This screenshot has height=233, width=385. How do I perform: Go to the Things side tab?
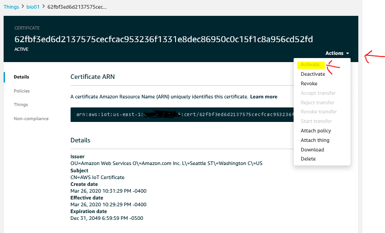(21, 104)
